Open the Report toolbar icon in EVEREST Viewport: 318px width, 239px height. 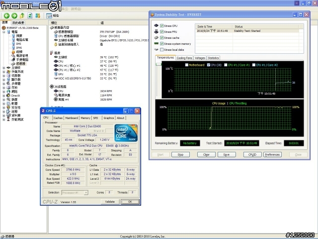(49, 15)
